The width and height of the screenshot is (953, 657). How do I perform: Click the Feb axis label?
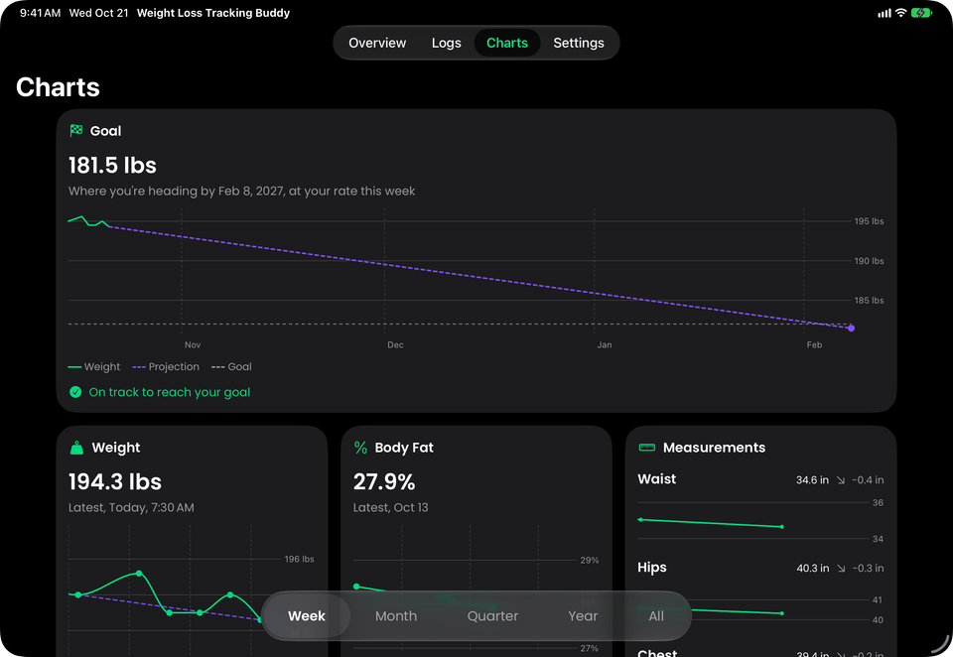[x=814, y=344]
